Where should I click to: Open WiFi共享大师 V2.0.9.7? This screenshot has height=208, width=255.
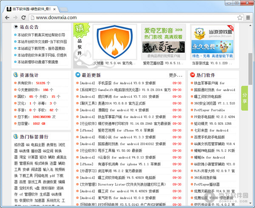tap(215, 171)
